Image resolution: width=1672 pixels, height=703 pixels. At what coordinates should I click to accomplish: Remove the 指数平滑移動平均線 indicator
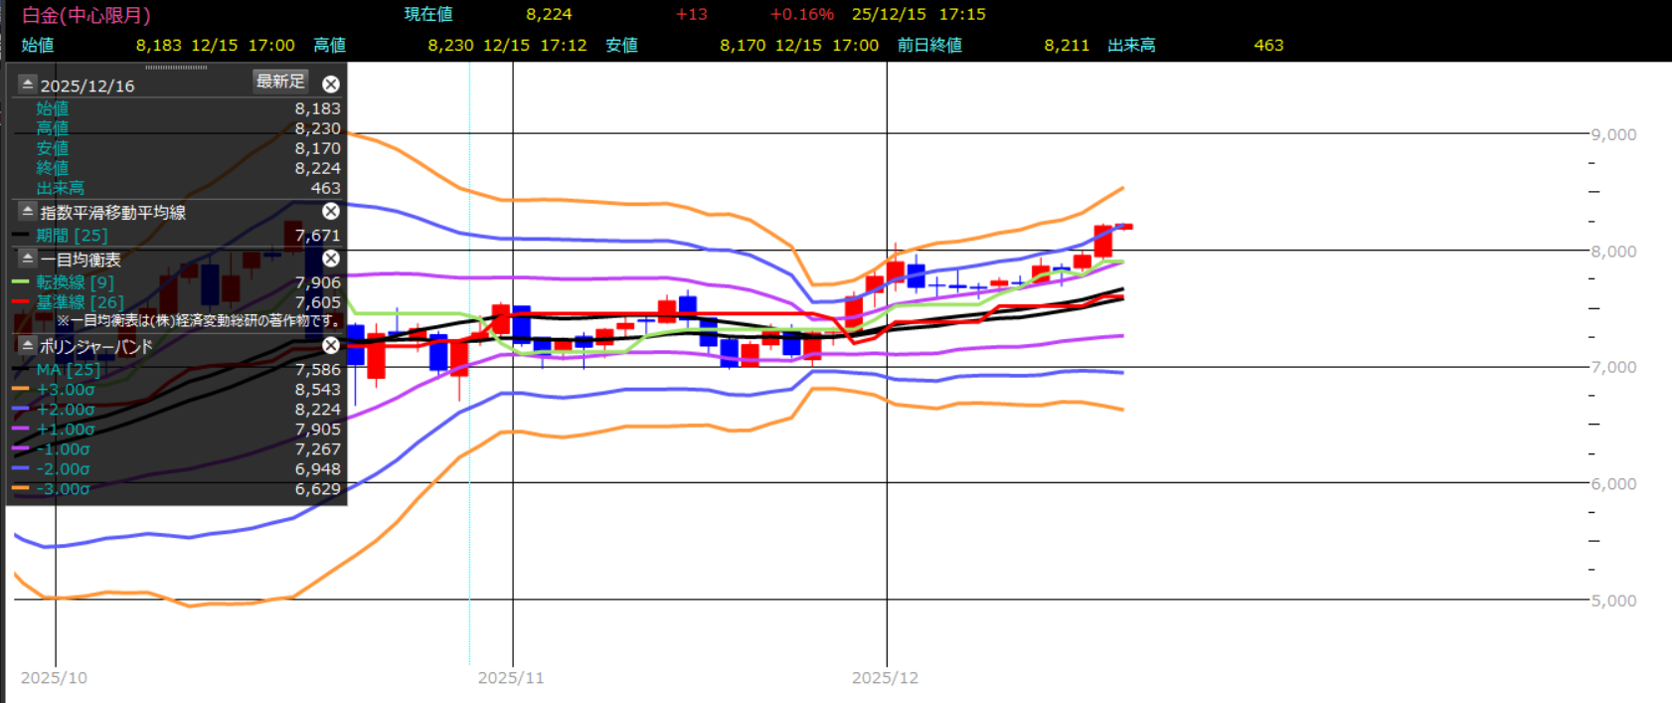point(331,211)
